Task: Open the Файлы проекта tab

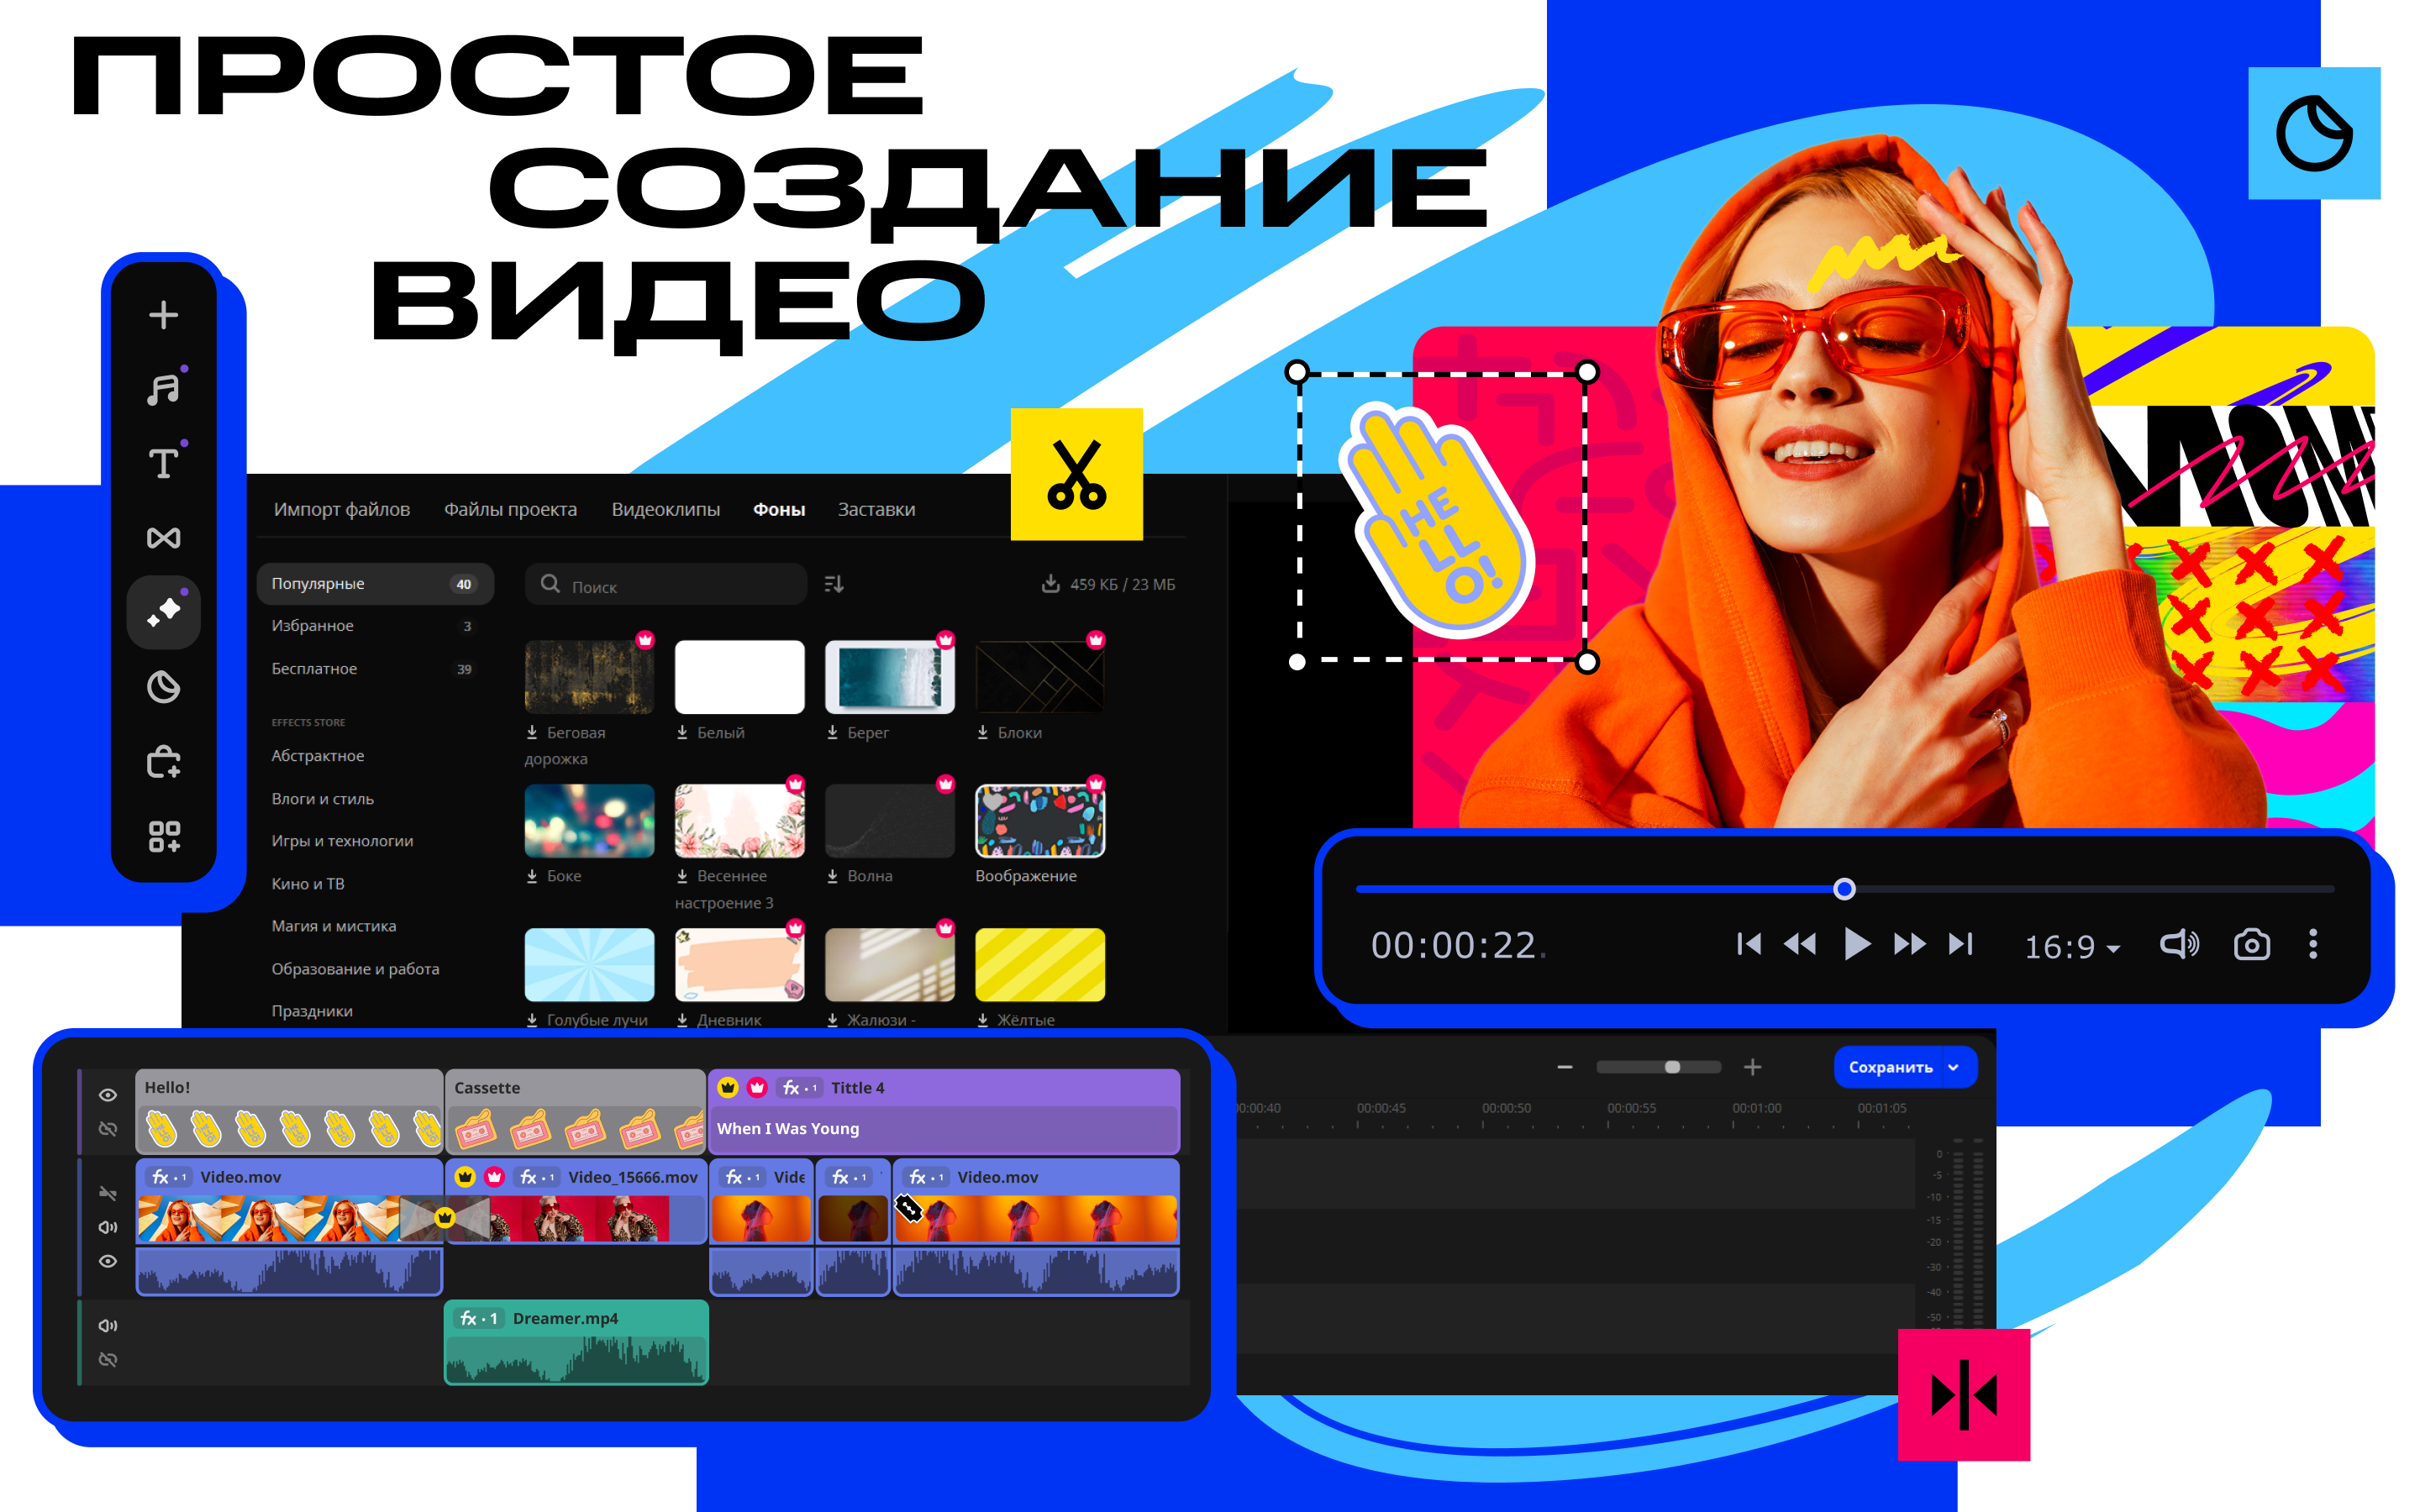Action: [510, 509]
